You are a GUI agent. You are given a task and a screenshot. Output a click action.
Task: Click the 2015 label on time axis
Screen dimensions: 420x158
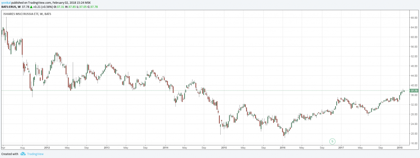224,147
